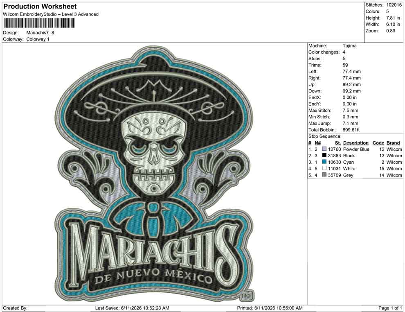
Task: Click the Max Stitch value 7.5 mm
Action: pyautogui.click(x=351, y=111)
